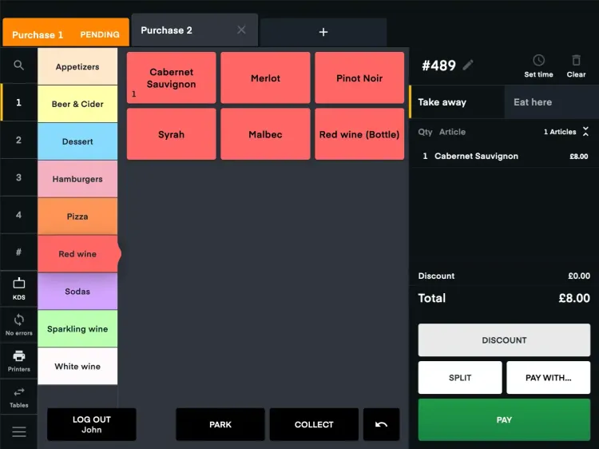Viewport: 599px width, 449px height.
Task: Click the COLLECT button
Action: (x=314, y=424)
